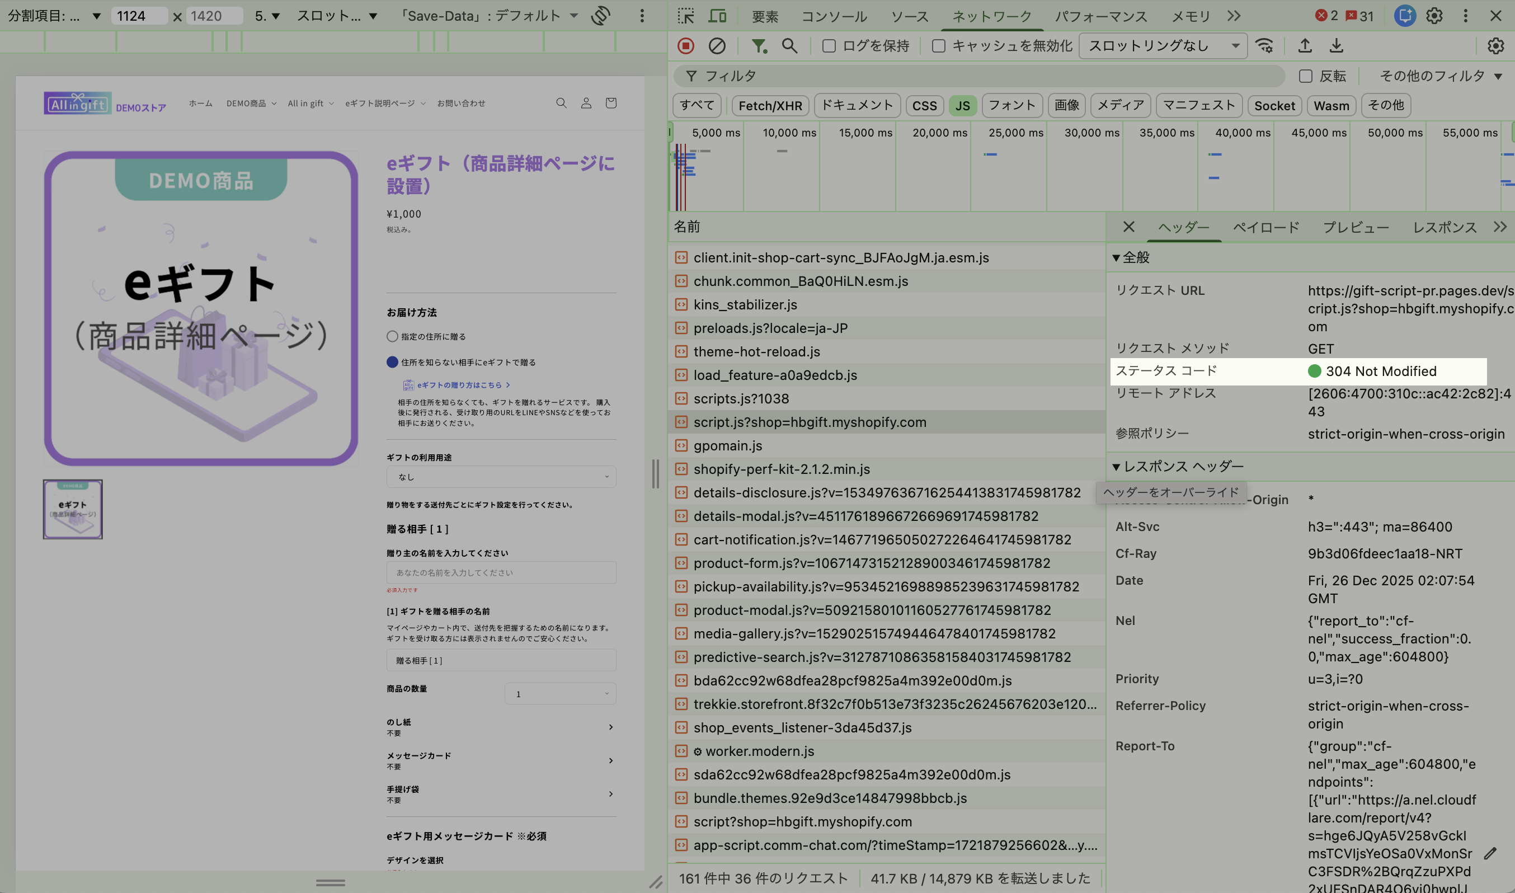Image resolution: width=1515 pixels, height=893 pixels.
Task: Select 指定の住所に贈る radio option
Action: coord(392,336)
